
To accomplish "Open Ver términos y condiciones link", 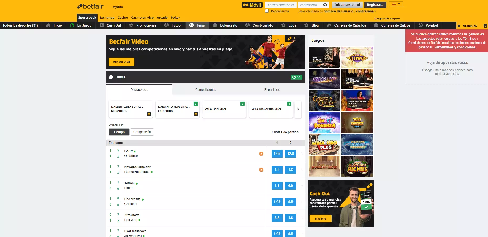I will tap(455, 47).
